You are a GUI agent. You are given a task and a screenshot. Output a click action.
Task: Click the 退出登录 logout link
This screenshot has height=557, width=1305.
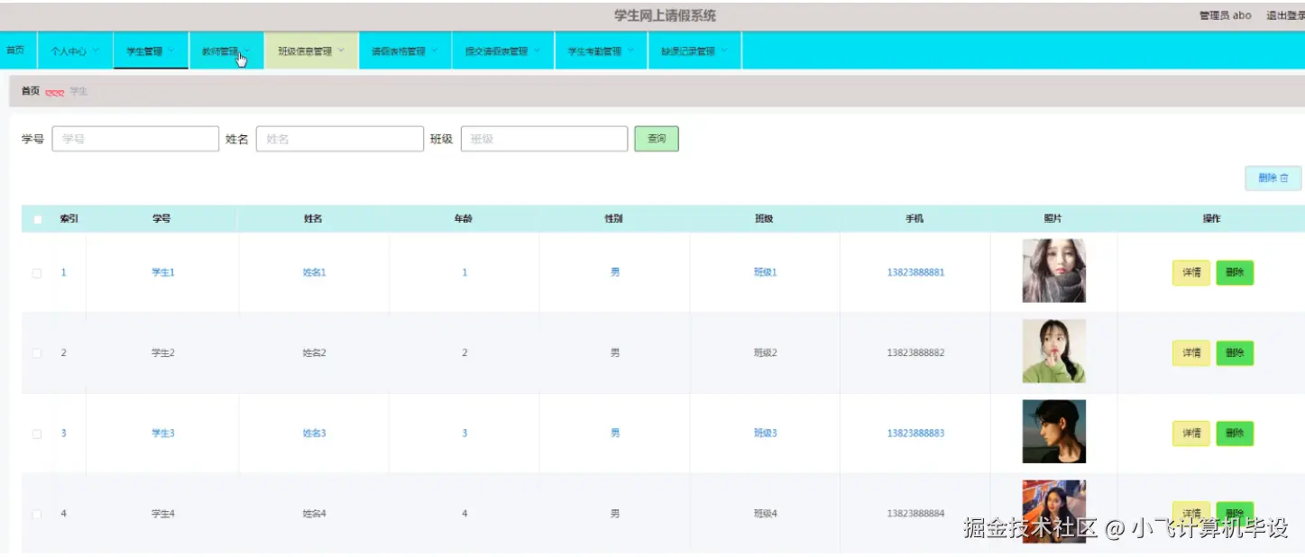pyautogui.click(x=1285, y=15)
